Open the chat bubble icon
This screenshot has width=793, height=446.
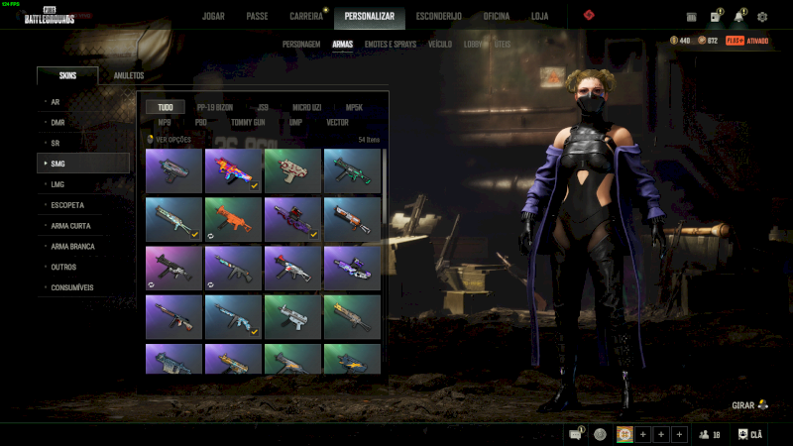pos(576,434)
